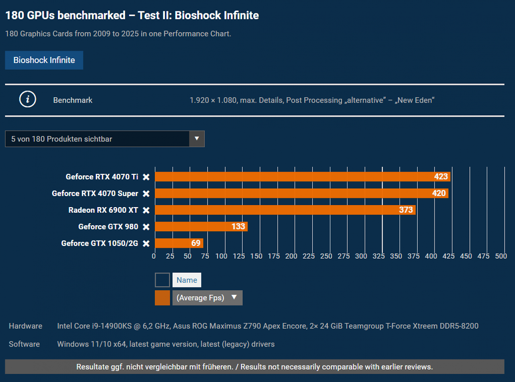Screen dimensions: 515x382
Task: Sort chart by Name button
Action: click(187, 280)
